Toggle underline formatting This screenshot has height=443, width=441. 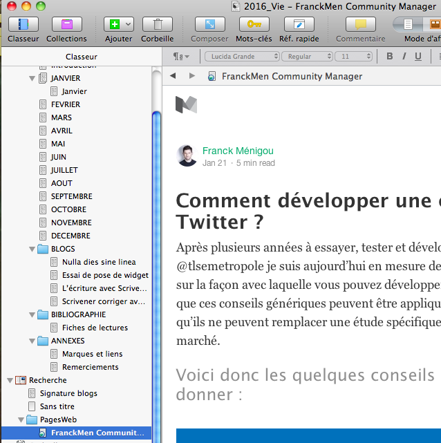[x=418, y=56]
